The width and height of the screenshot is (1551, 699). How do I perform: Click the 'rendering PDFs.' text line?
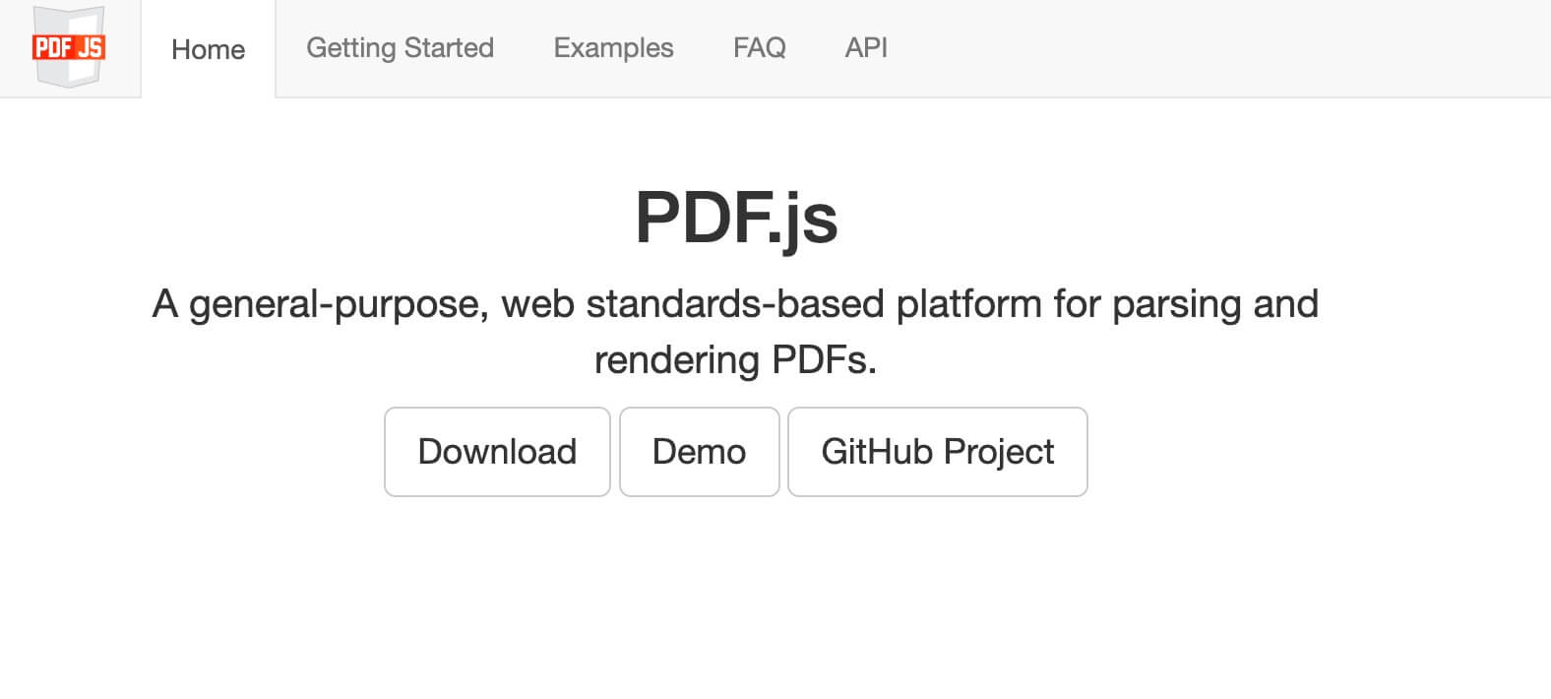point(735,360)
